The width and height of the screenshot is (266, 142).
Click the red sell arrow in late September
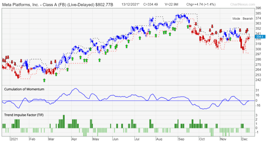pos(196,24)
